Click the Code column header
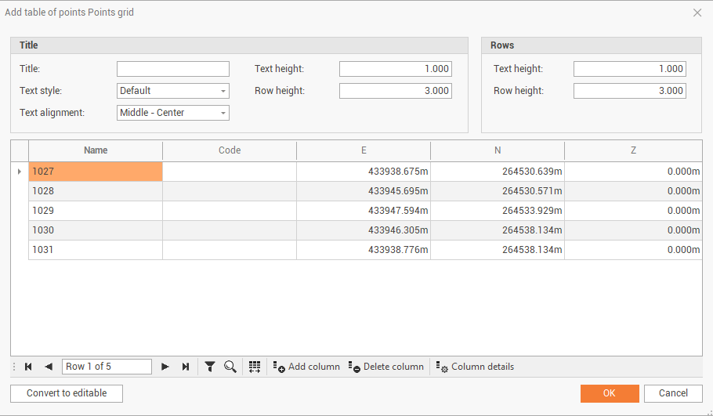The width and height of the screenshot is (713, 416). click(230, 150)
